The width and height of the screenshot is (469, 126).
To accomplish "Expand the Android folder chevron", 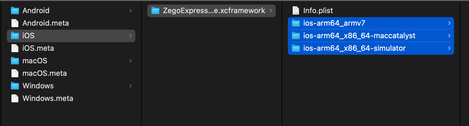I will click(130, 11).
